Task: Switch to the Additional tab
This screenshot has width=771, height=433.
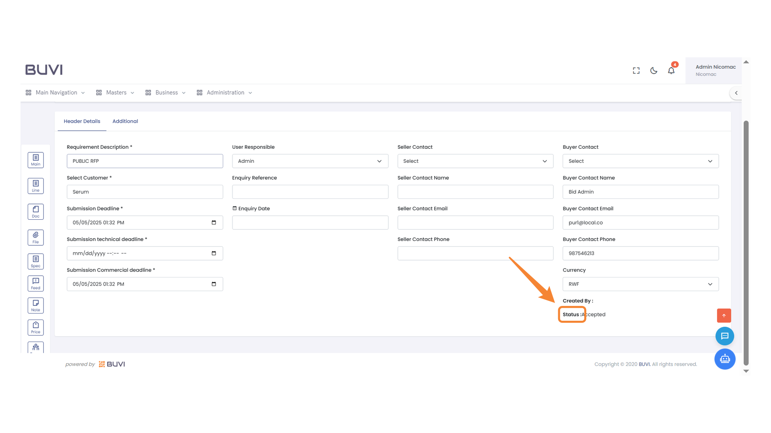Action: [125, 121]
